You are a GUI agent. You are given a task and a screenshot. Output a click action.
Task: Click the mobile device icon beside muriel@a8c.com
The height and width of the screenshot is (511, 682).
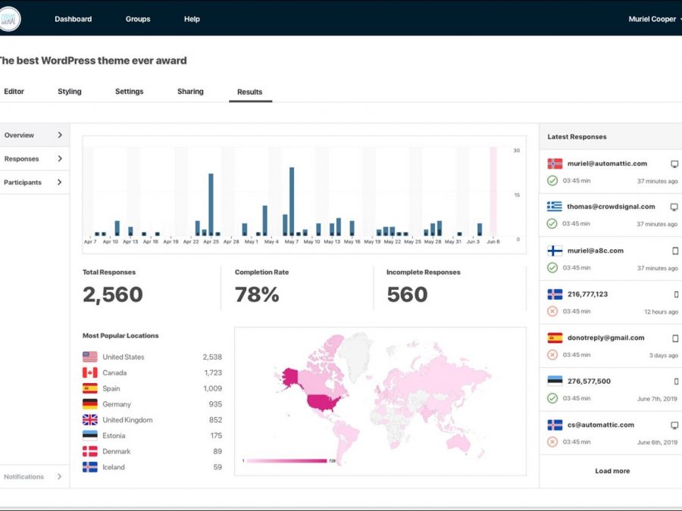[x=675, y=251]
